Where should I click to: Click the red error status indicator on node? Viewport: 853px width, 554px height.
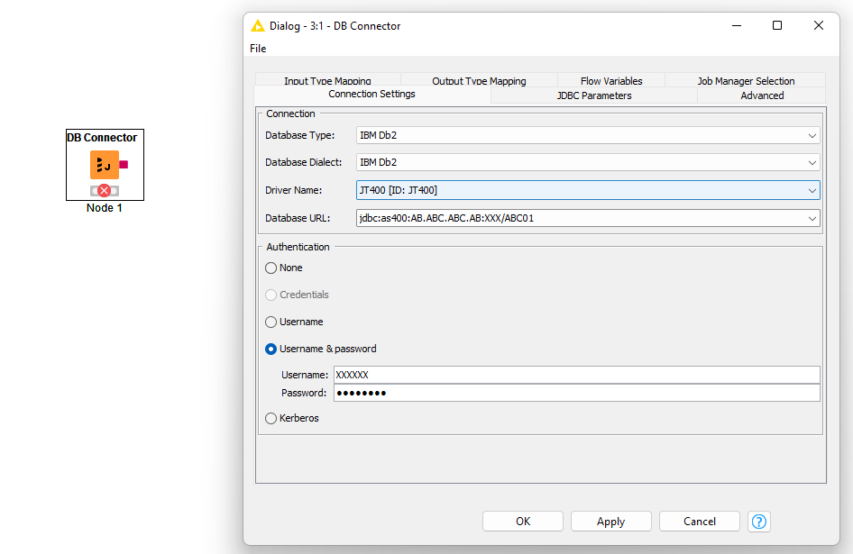tap(105, 190)
